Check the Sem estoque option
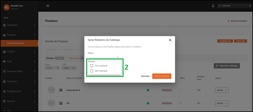 (92, 71)
